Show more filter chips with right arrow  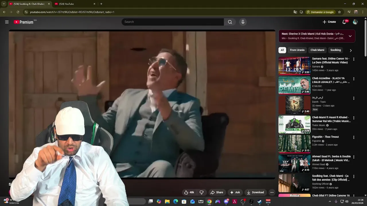pyautogui.click(x=350, y=50)
